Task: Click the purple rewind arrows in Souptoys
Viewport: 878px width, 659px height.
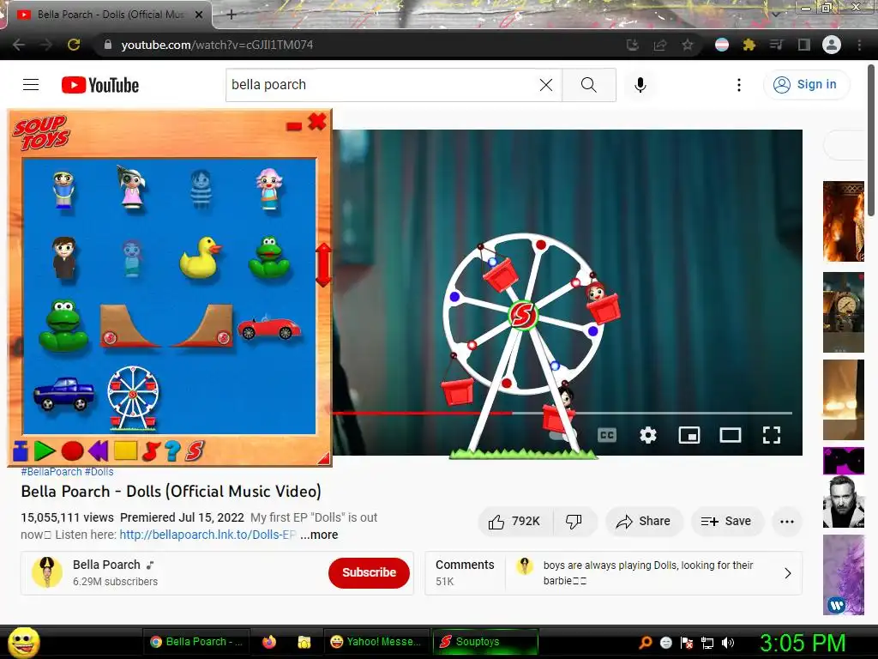Action: point(98,450)
